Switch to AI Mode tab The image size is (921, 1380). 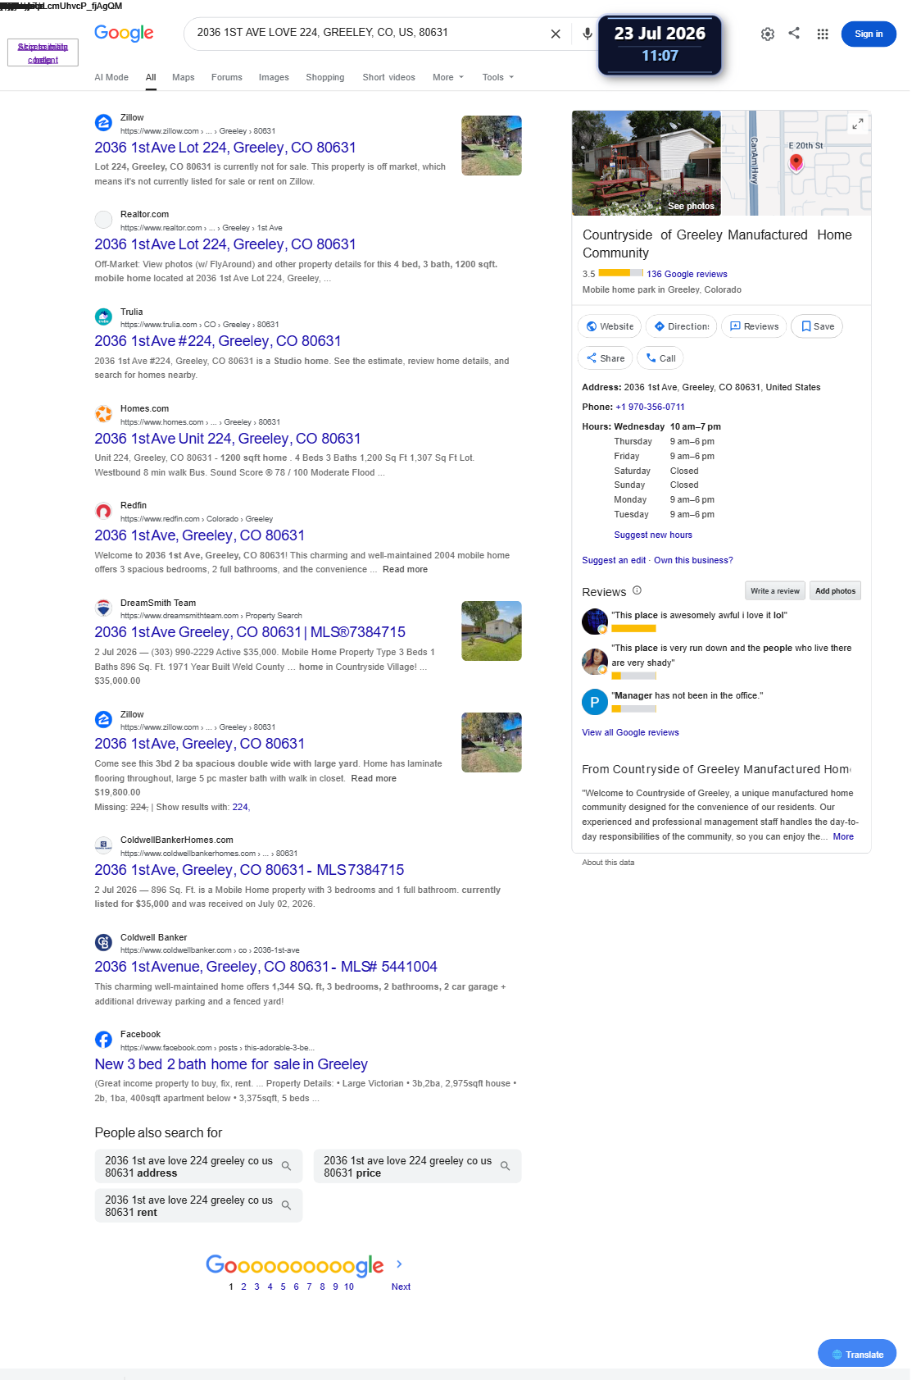coord(111,77)
